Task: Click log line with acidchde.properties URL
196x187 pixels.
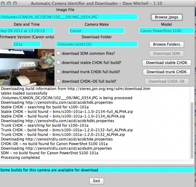Action: (57, 139)
